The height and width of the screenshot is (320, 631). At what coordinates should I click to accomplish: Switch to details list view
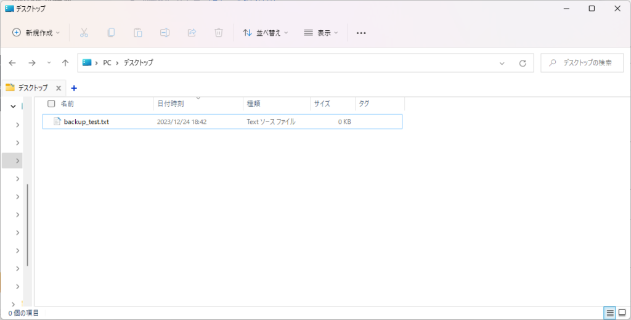tap(610, 313)
